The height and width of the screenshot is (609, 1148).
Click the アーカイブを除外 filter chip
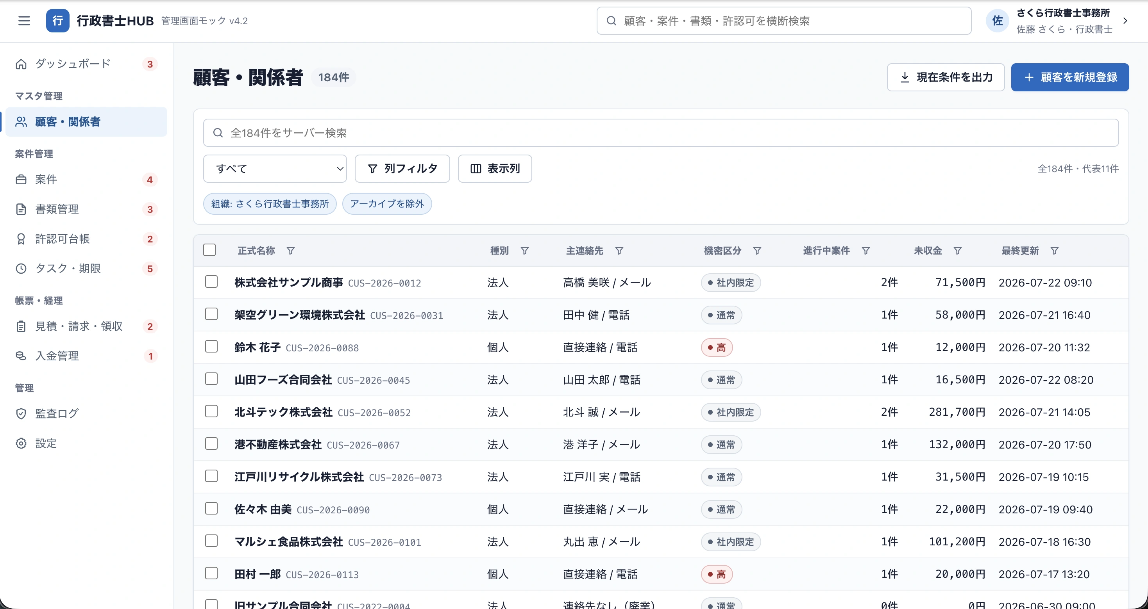point(387,203)
